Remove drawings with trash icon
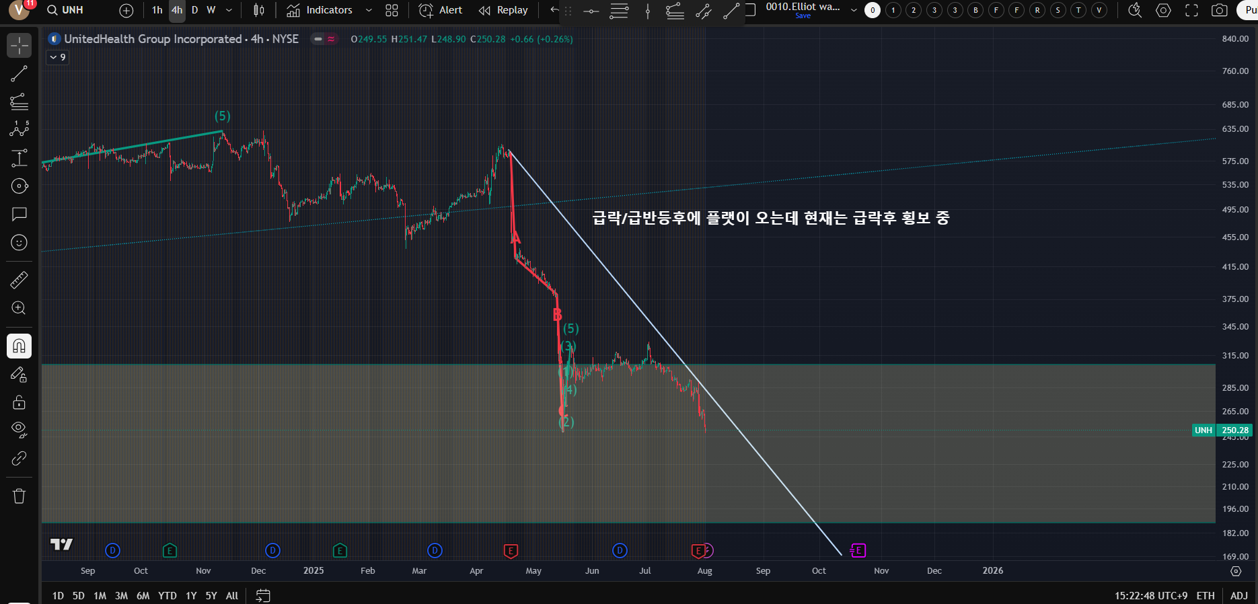Viewport: 1258px width, 604px height. (19, 496)
